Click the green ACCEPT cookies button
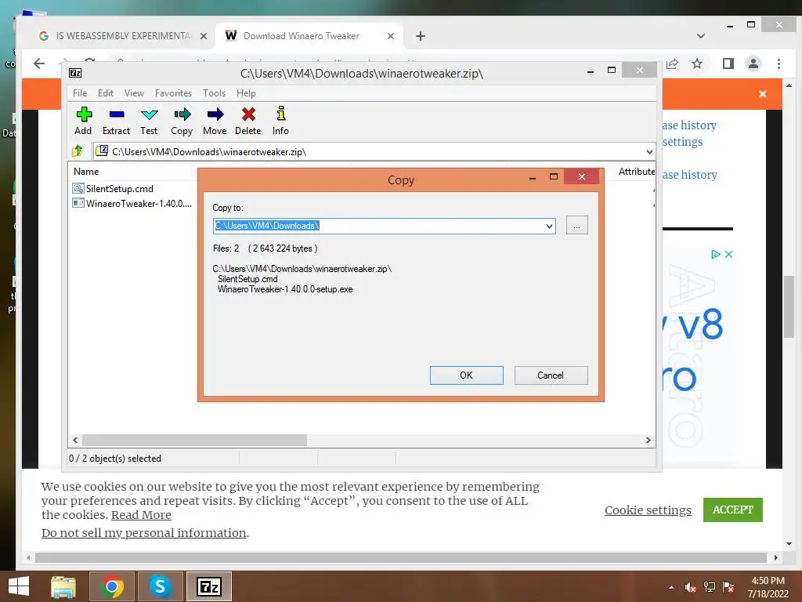The width and height of the screenshot is (802, 602). click(732, 510)
